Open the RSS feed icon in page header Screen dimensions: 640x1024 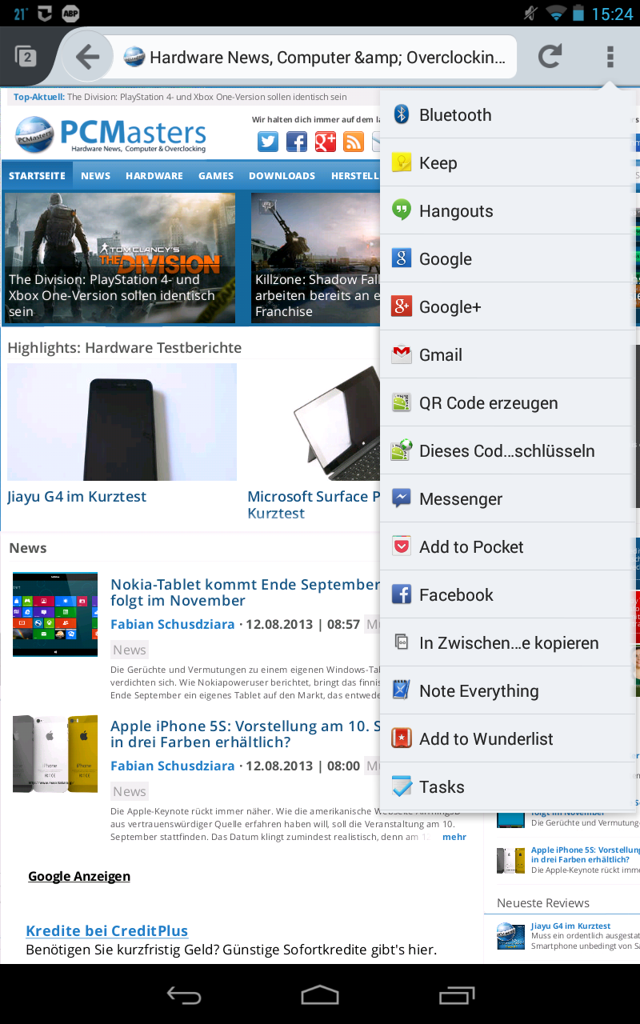(354, 142)
